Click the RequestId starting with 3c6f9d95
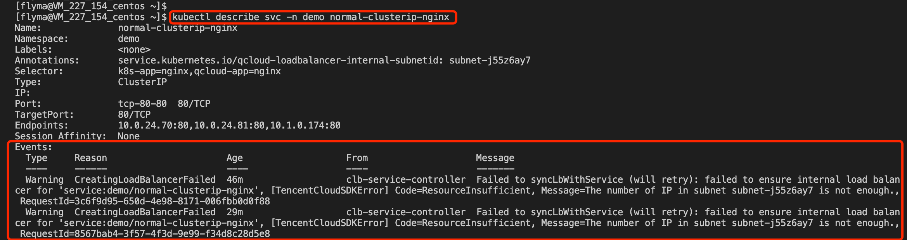The image size is (907, 240). (145, 202)
